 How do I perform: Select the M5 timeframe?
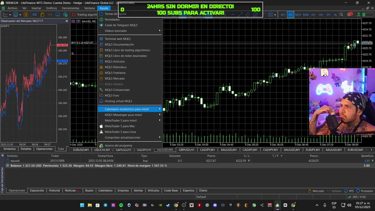coord(290,15)
